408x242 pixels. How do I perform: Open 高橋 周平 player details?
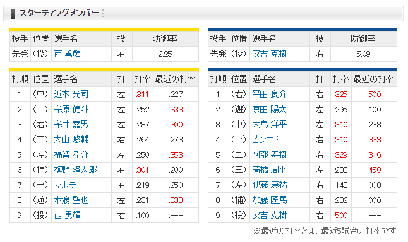click(270, 170)
